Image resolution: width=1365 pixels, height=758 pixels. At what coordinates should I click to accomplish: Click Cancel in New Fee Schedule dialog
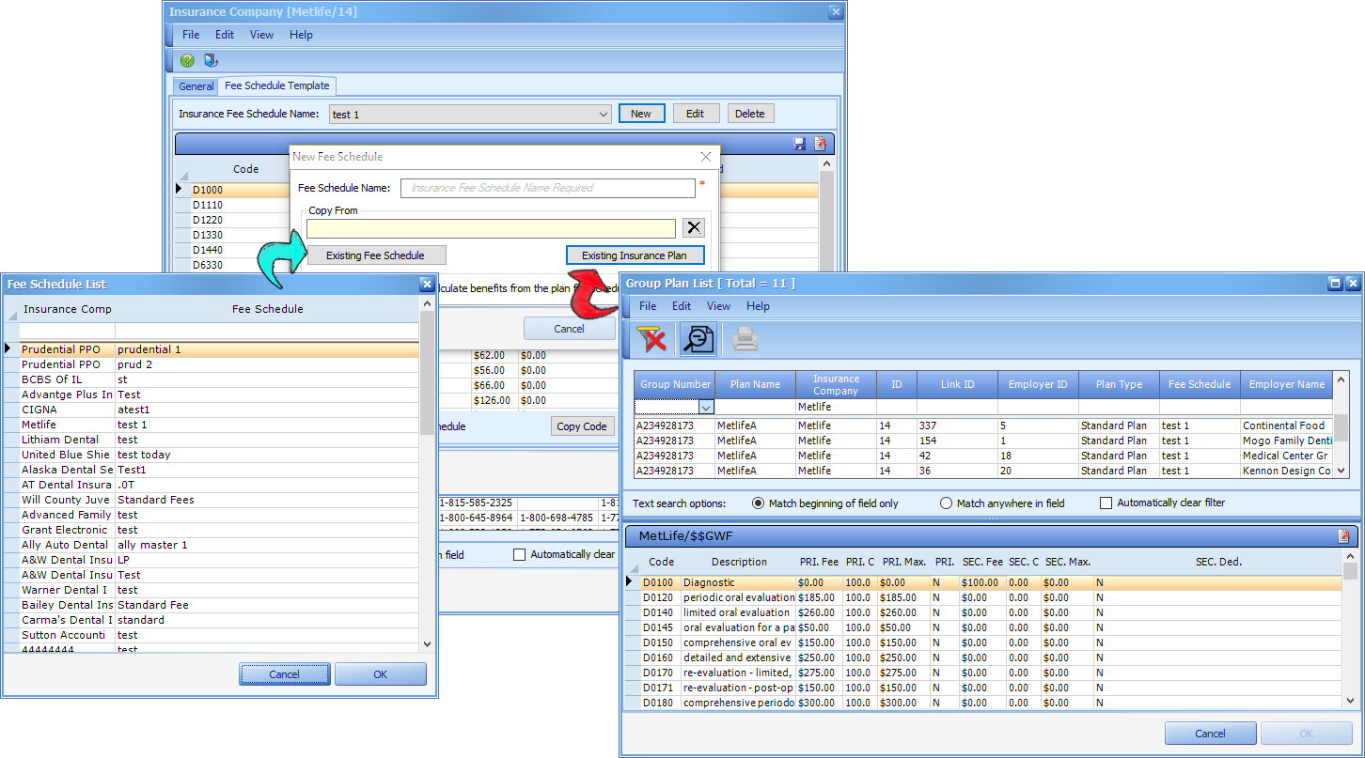[x=569, y=329]
